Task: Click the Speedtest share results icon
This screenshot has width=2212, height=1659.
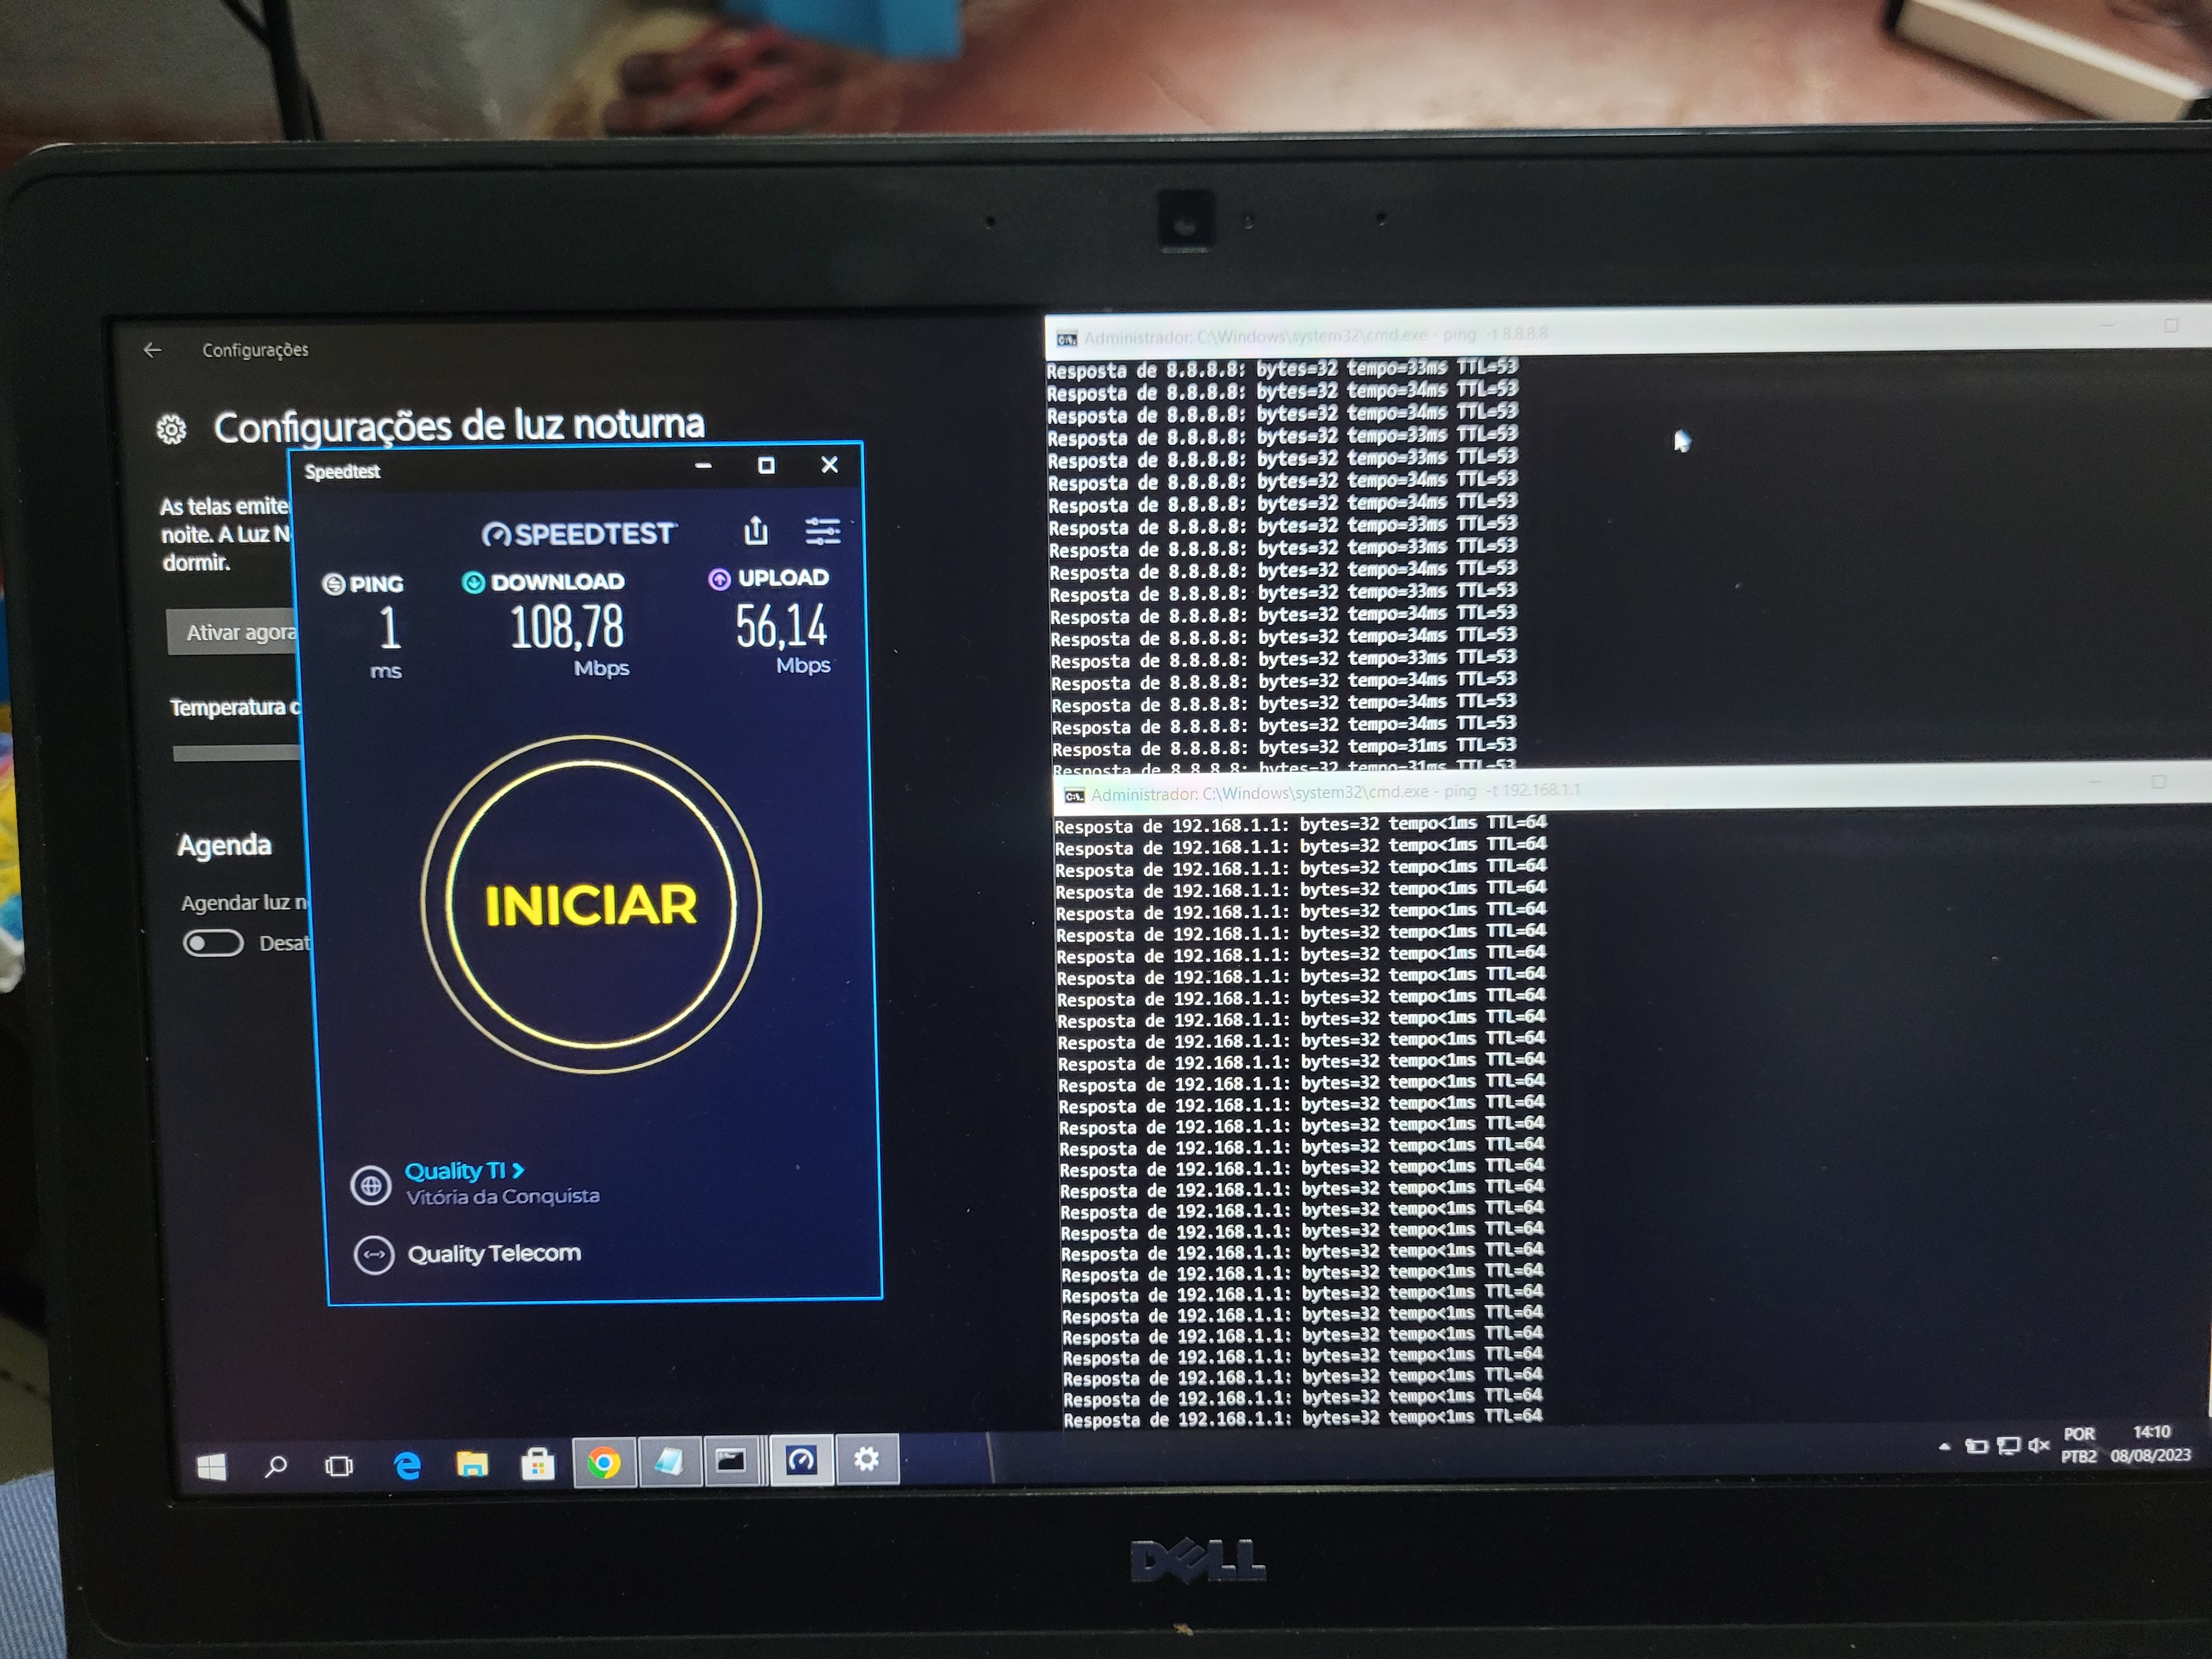Action: [x=756, y=531]
